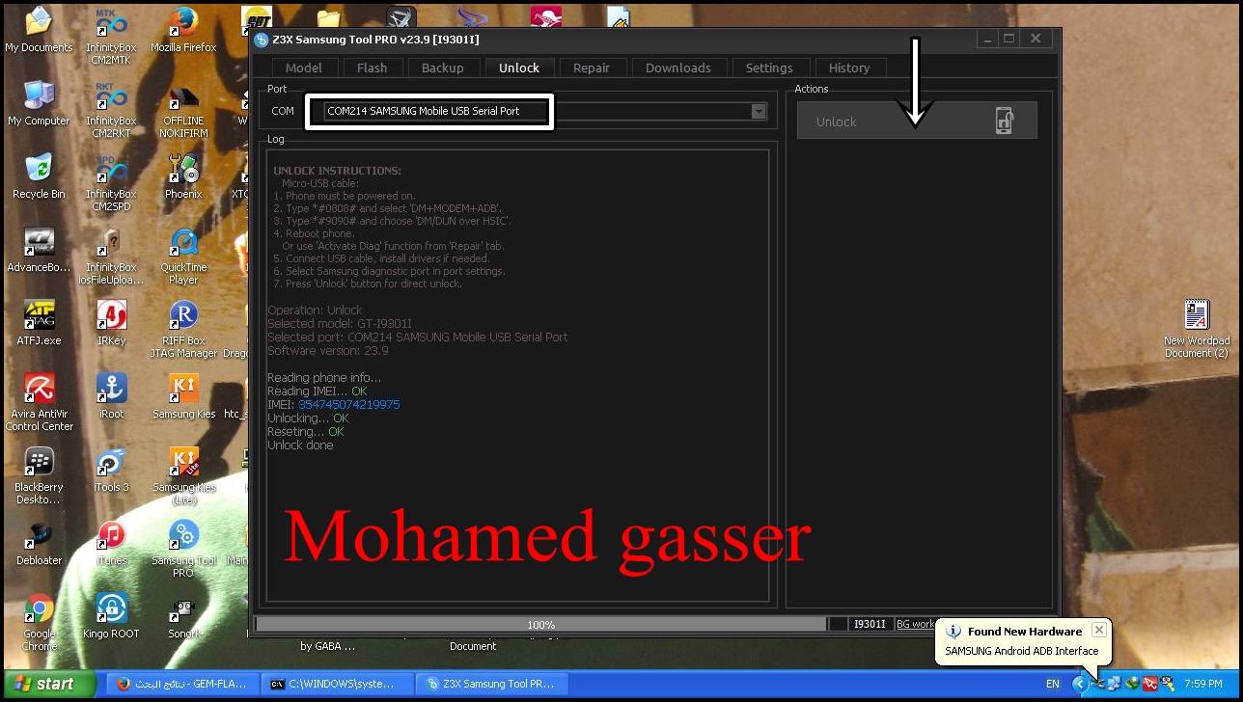Open the iTunes desktop shortcut
Viewport: 1243px width, 702px height.
(111, 542)
